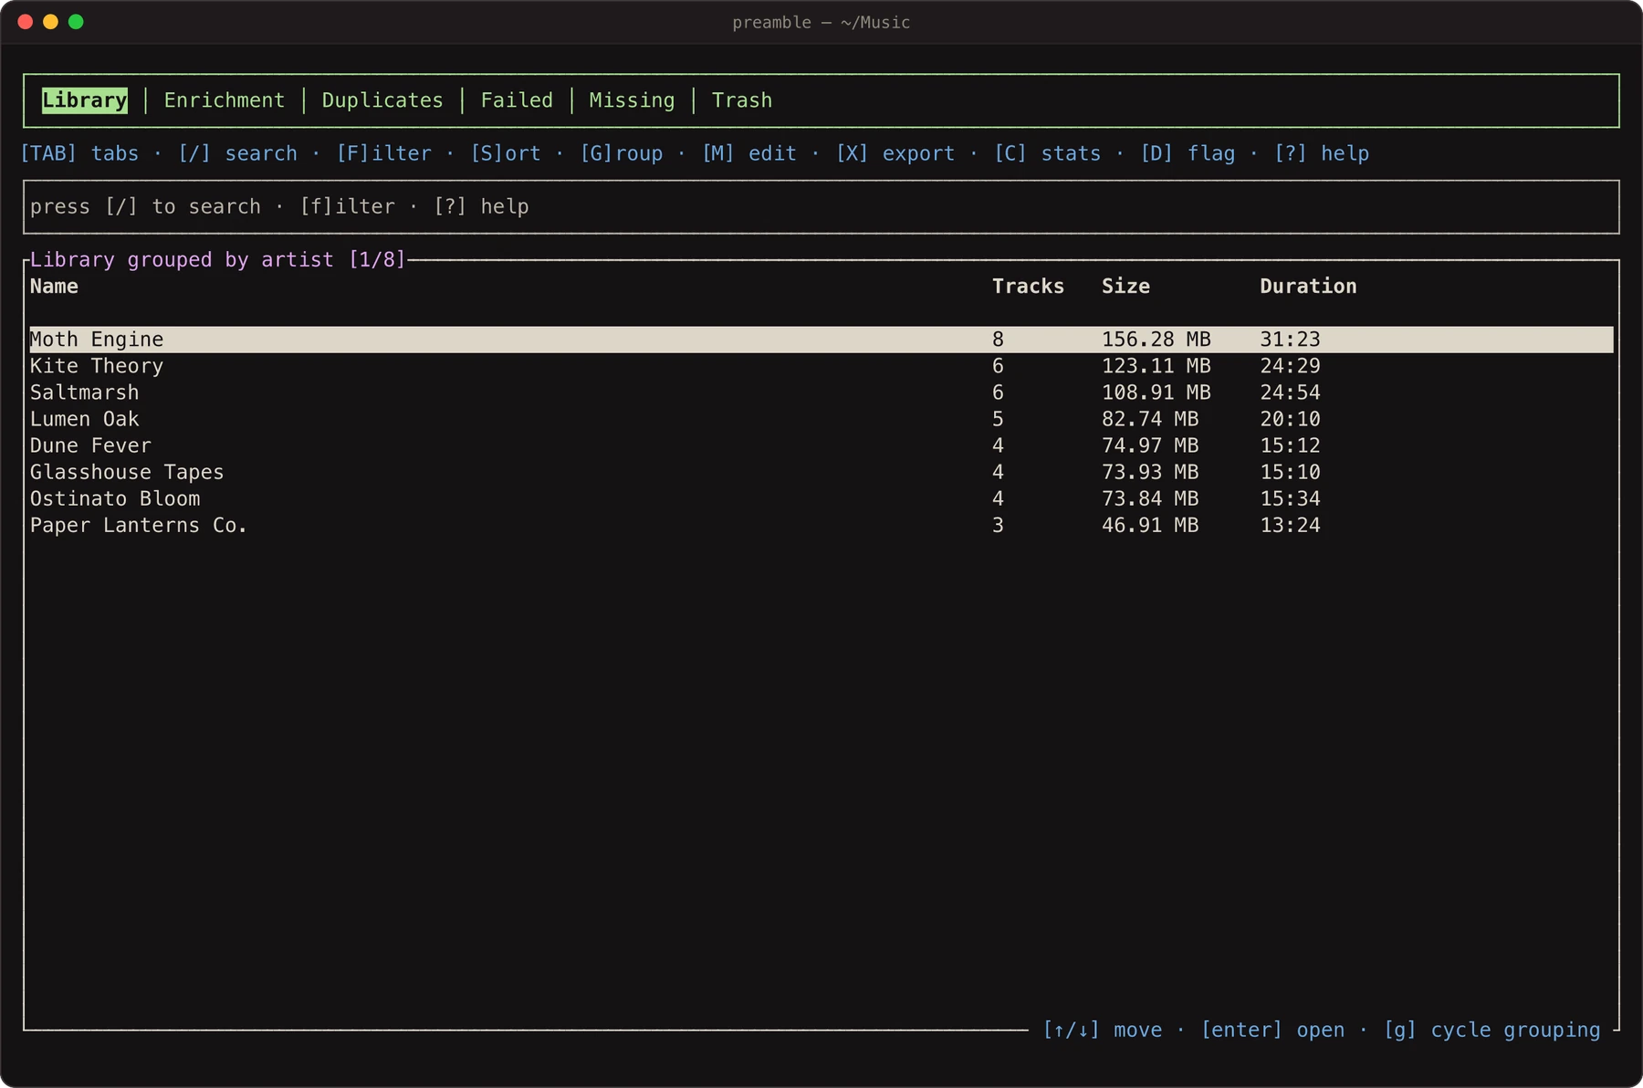Click the [G]roup shortcut
This screenshot has width=1643, height=1088.
tap(622, 153)
